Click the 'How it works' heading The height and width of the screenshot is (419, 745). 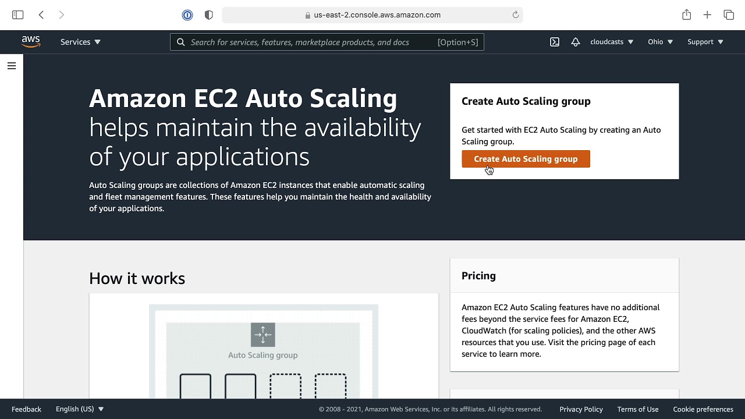[x=137, y=278]
